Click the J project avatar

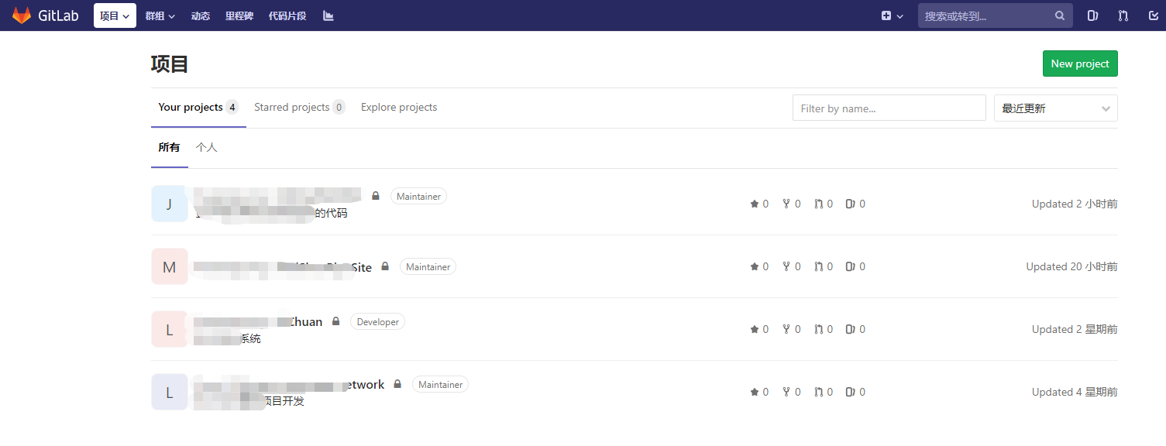170,204
